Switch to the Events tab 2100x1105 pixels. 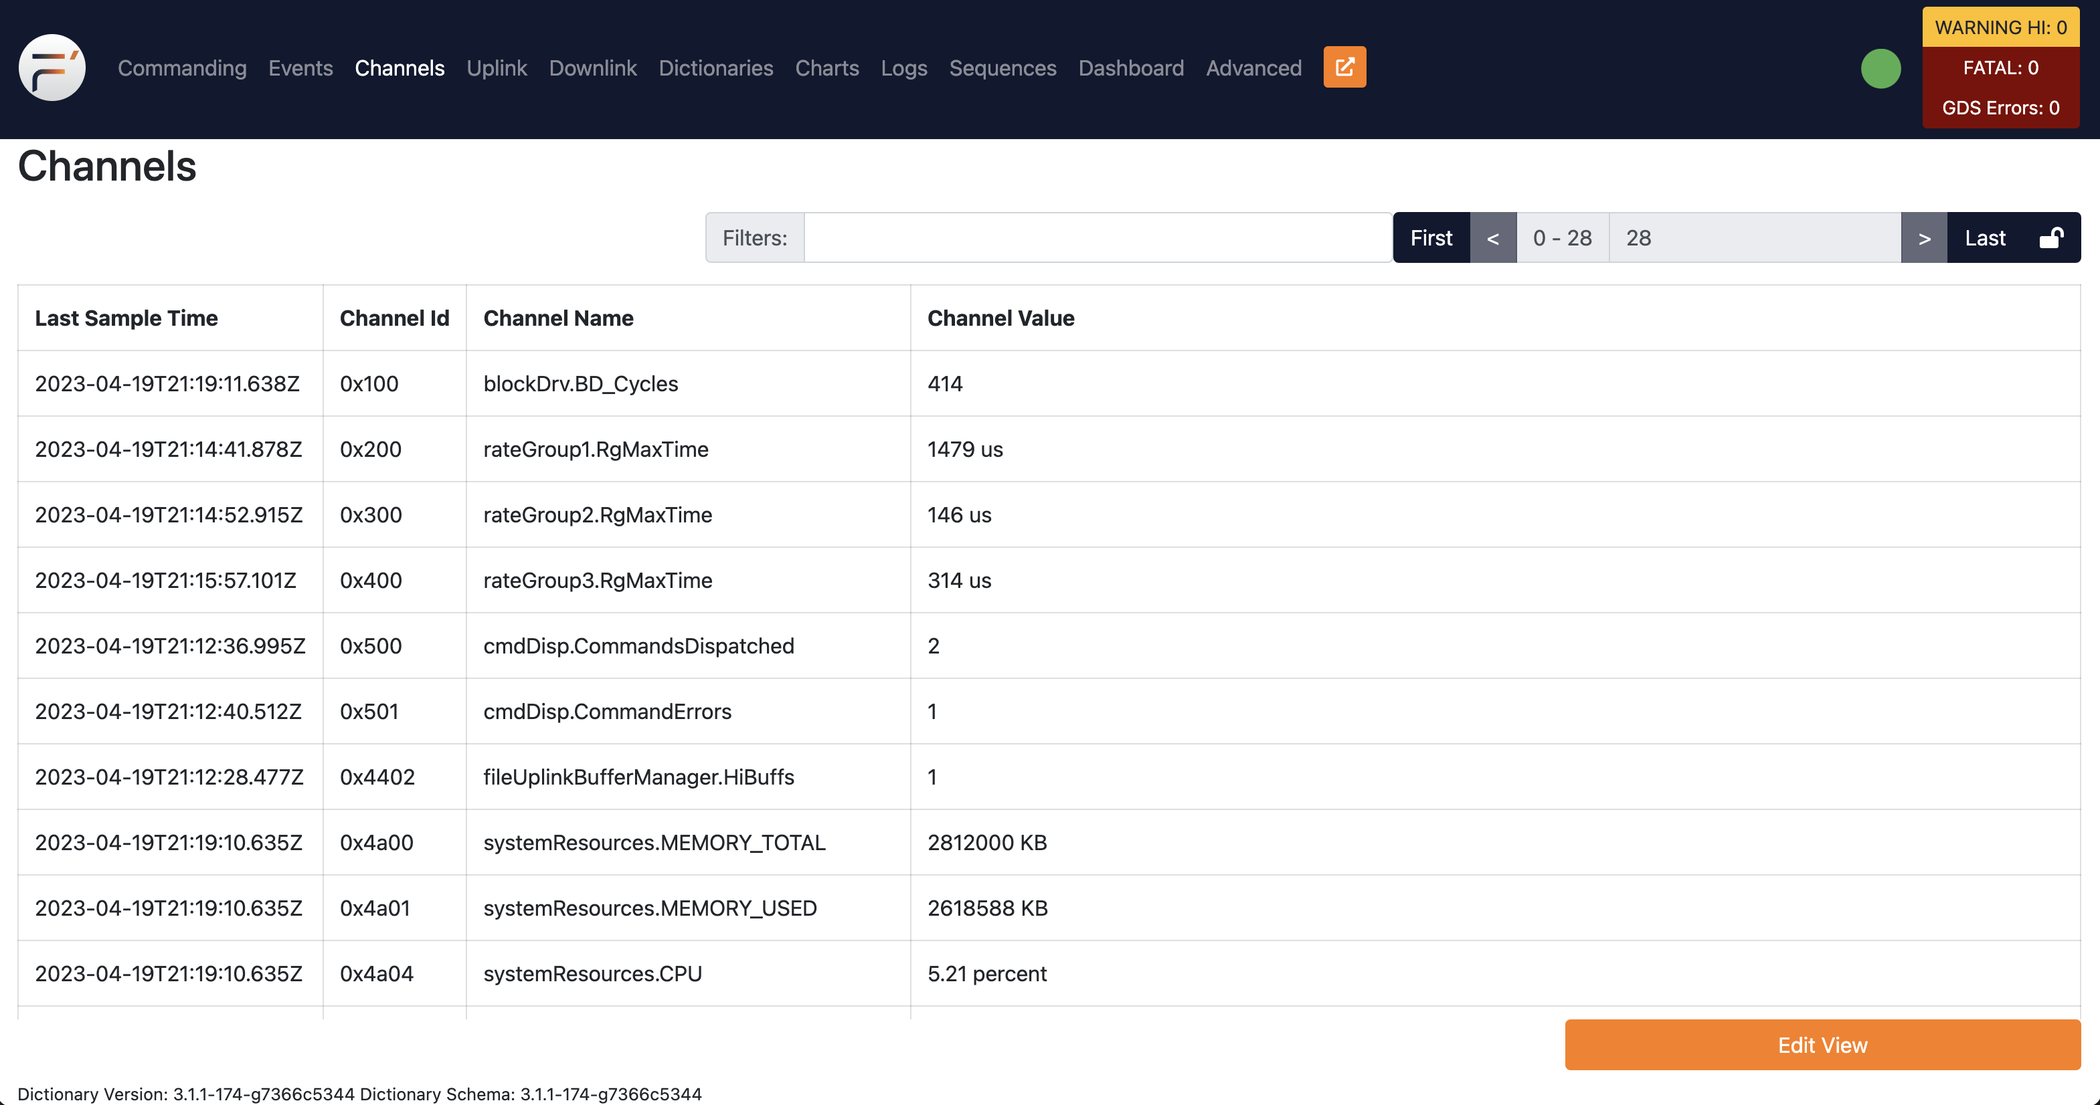(300, 68)
